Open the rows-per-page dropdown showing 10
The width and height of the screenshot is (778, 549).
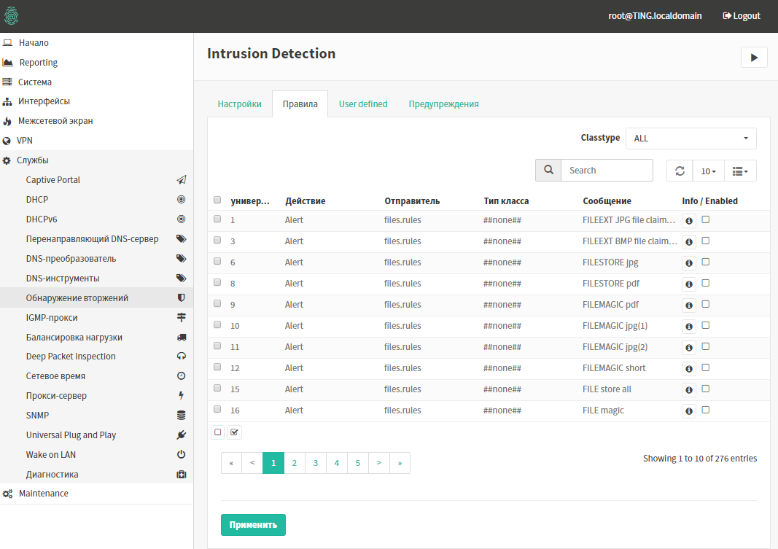[708, 171]
